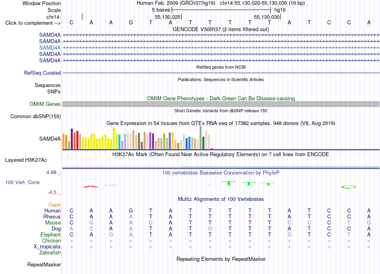380x274 pixels.
Task: Open the OMIM Genes track label
Action: point(45,104)
